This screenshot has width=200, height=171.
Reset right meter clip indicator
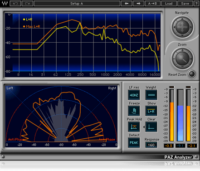coord(188,87)
